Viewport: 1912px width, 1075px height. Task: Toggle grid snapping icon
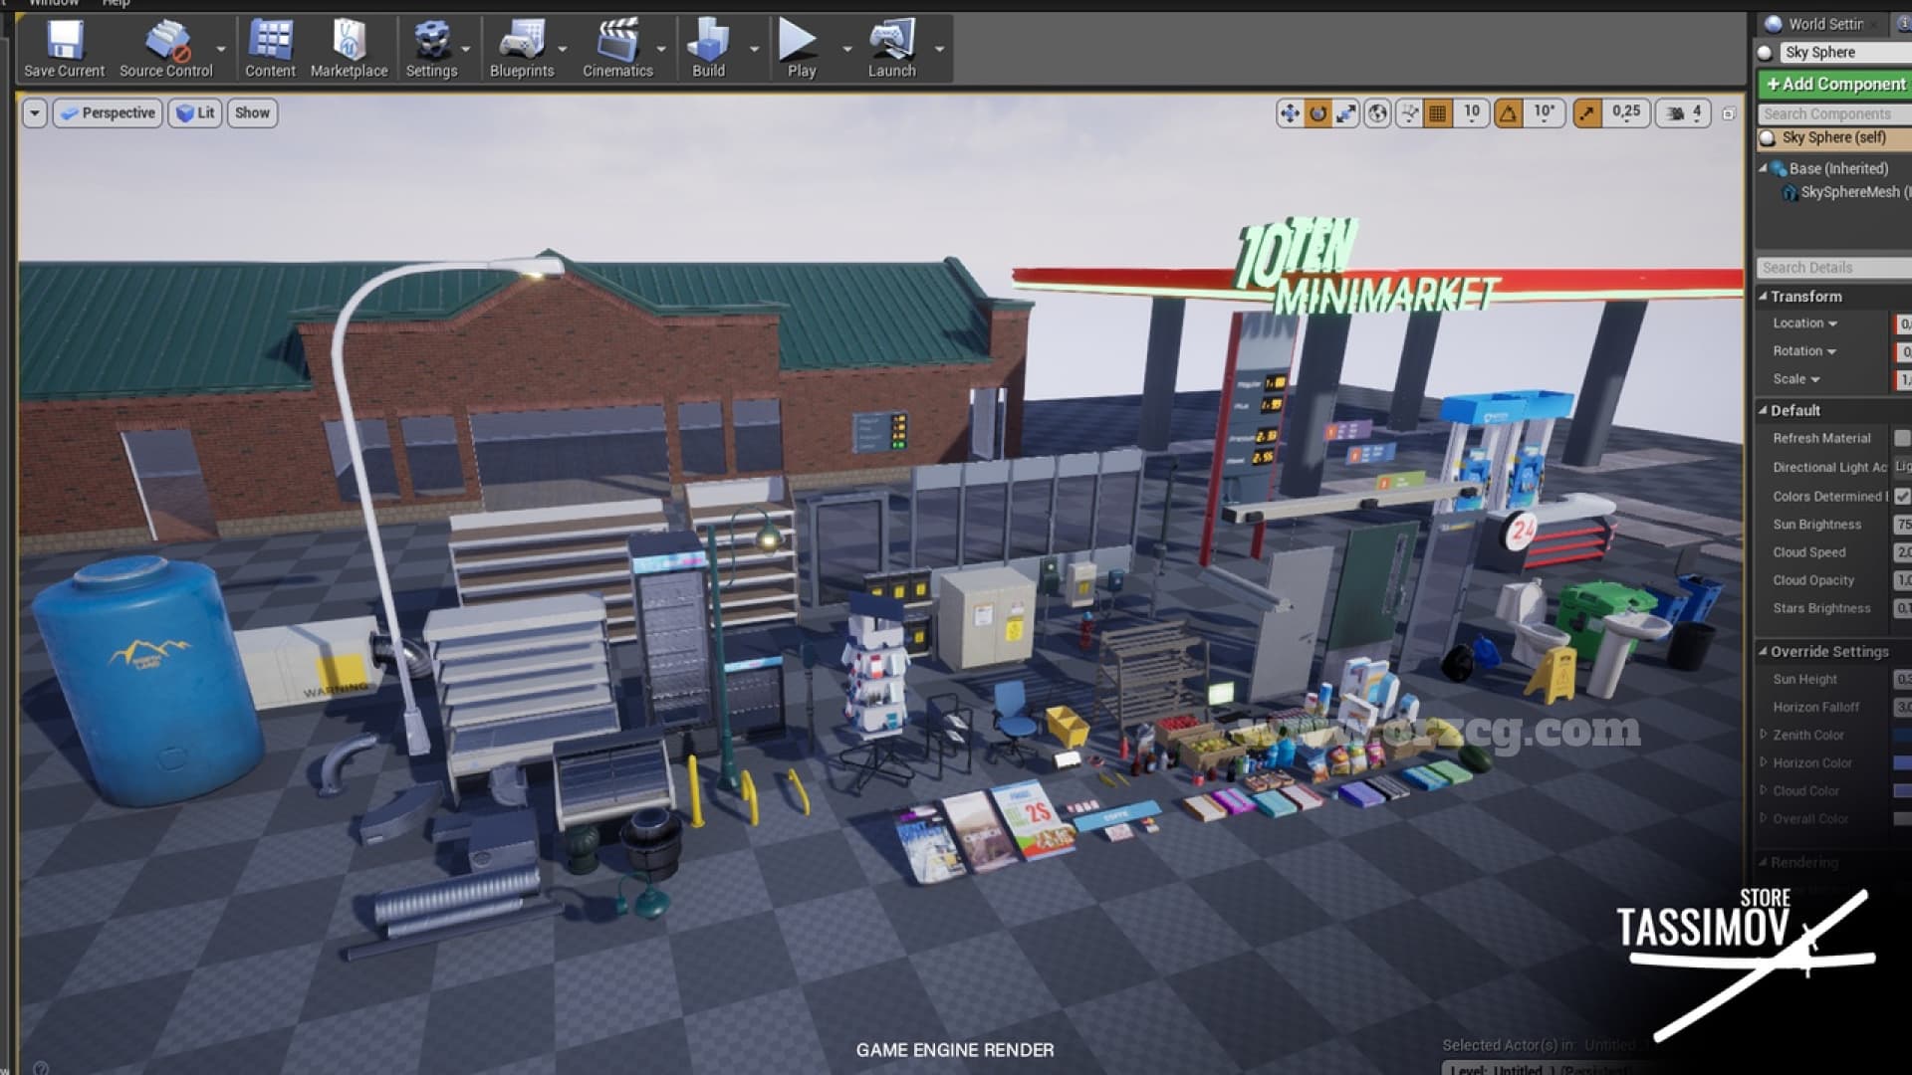(1437, 113)
